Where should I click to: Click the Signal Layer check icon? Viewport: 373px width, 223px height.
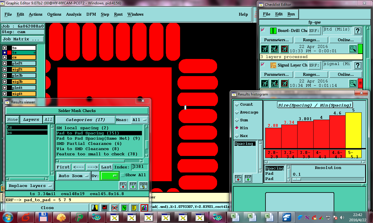[273, 65]
